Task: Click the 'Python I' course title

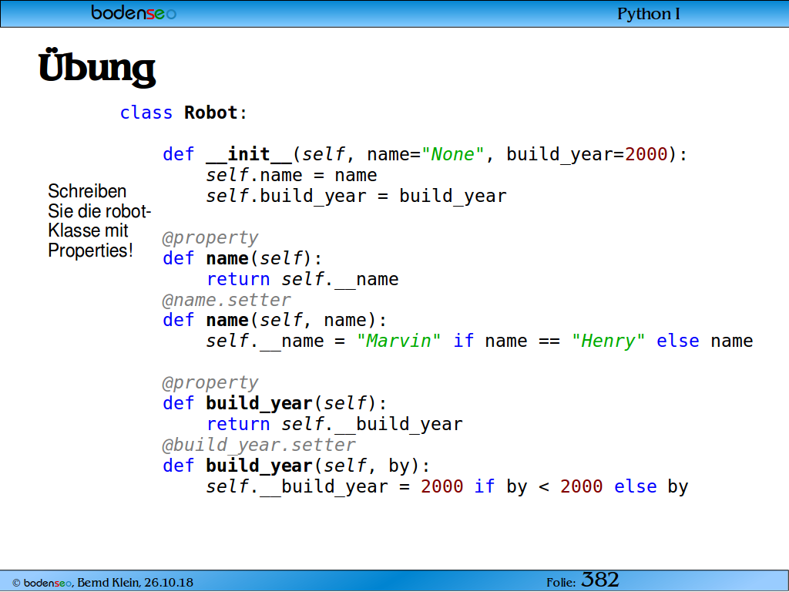Action: [649, 14]
